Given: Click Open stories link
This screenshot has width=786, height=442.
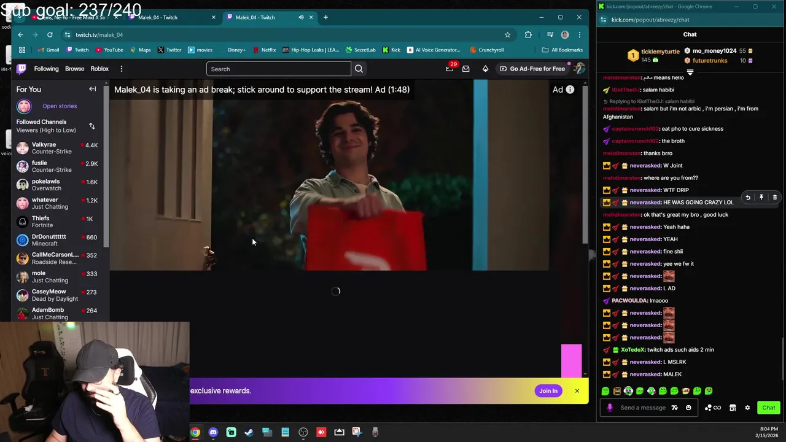Looking at the screenshot, I should (60, 106).
